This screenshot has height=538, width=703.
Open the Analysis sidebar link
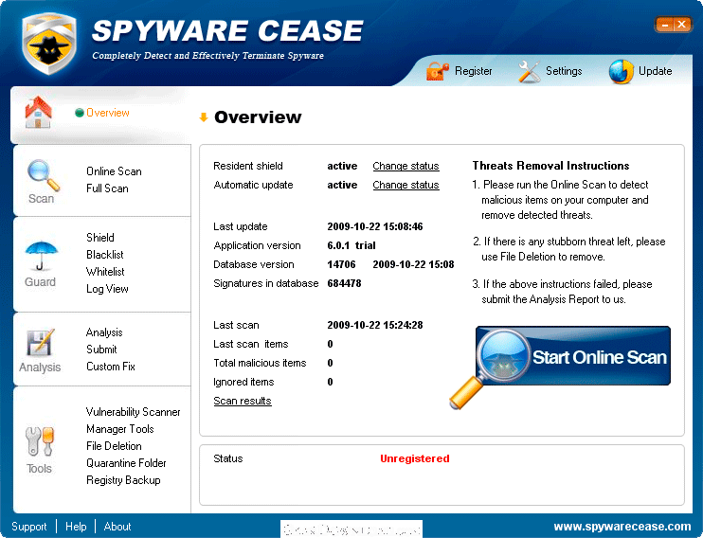(104, 332)
